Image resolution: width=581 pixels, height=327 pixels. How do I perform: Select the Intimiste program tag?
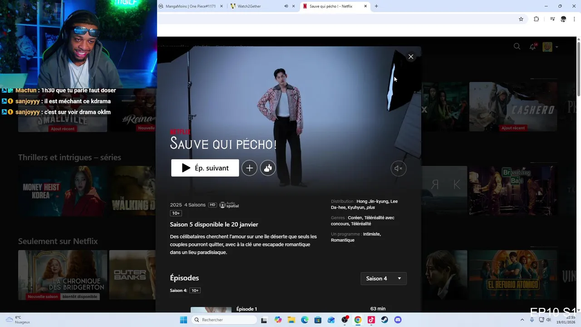pos(372,234)
